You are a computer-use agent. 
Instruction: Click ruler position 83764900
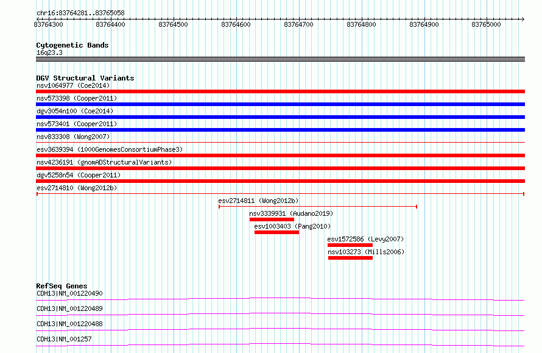click(x=424, y=24)
